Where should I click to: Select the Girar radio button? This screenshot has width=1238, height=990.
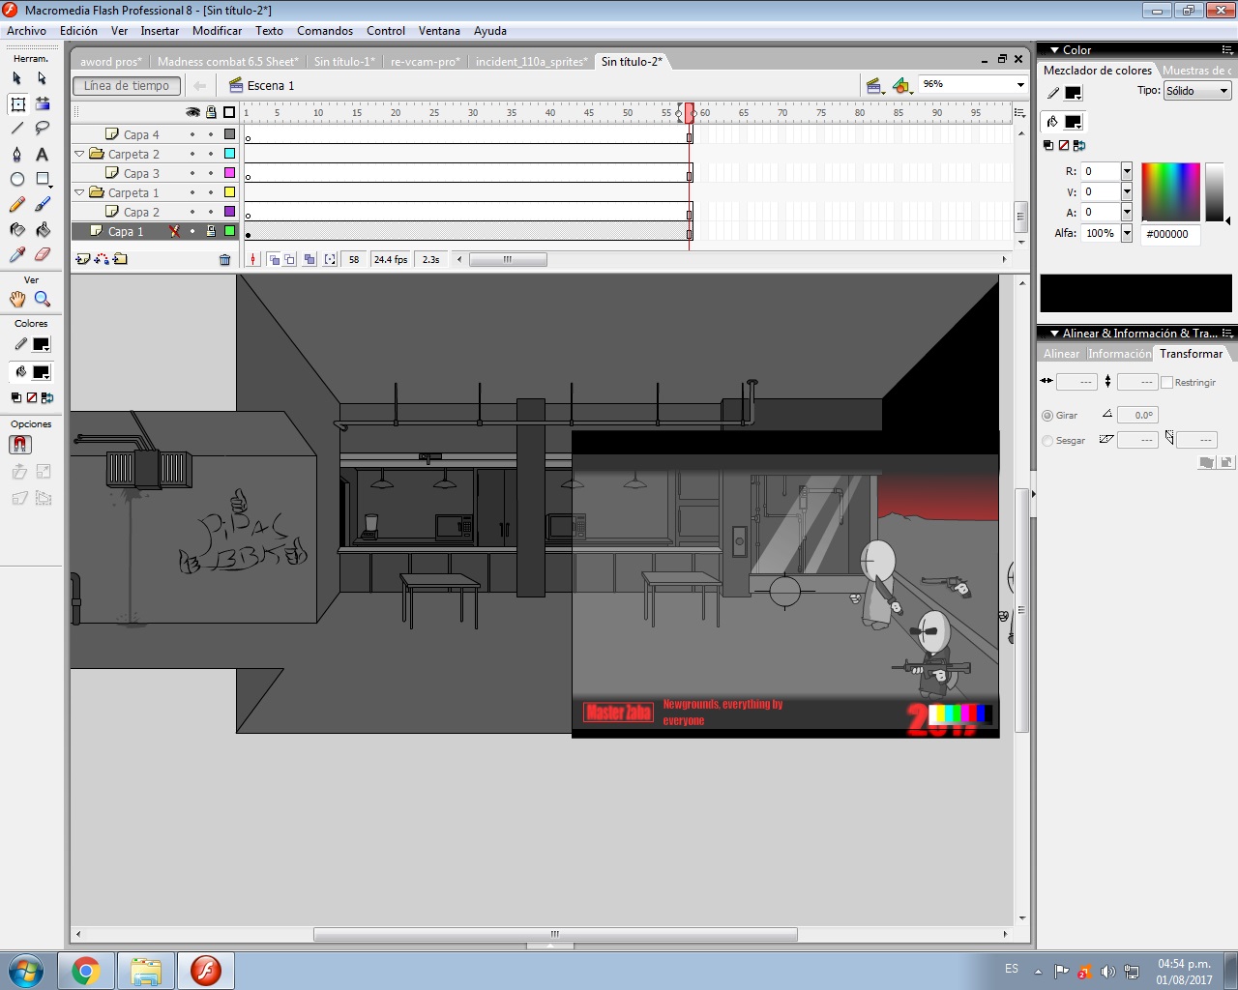1047,416
